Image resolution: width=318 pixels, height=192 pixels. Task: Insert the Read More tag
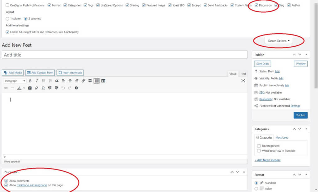90,81
